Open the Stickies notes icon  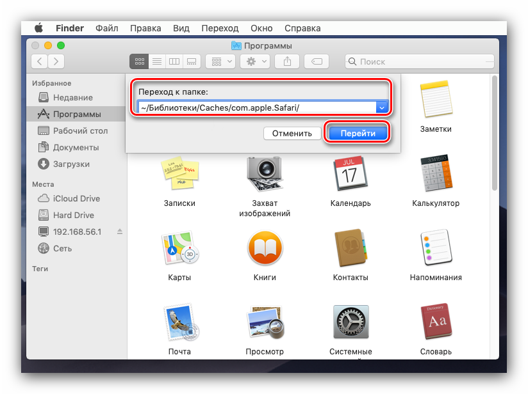(179, 173)
